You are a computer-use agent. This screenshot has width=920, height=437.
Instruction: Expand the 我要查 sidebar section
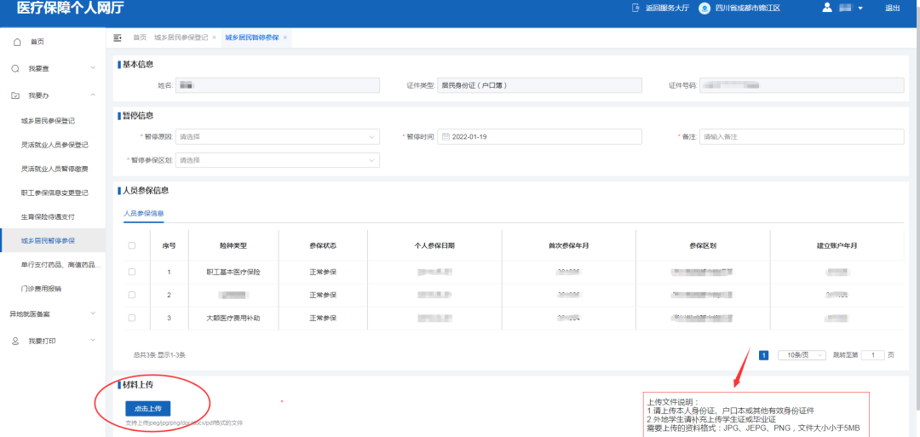click(93, 69)
